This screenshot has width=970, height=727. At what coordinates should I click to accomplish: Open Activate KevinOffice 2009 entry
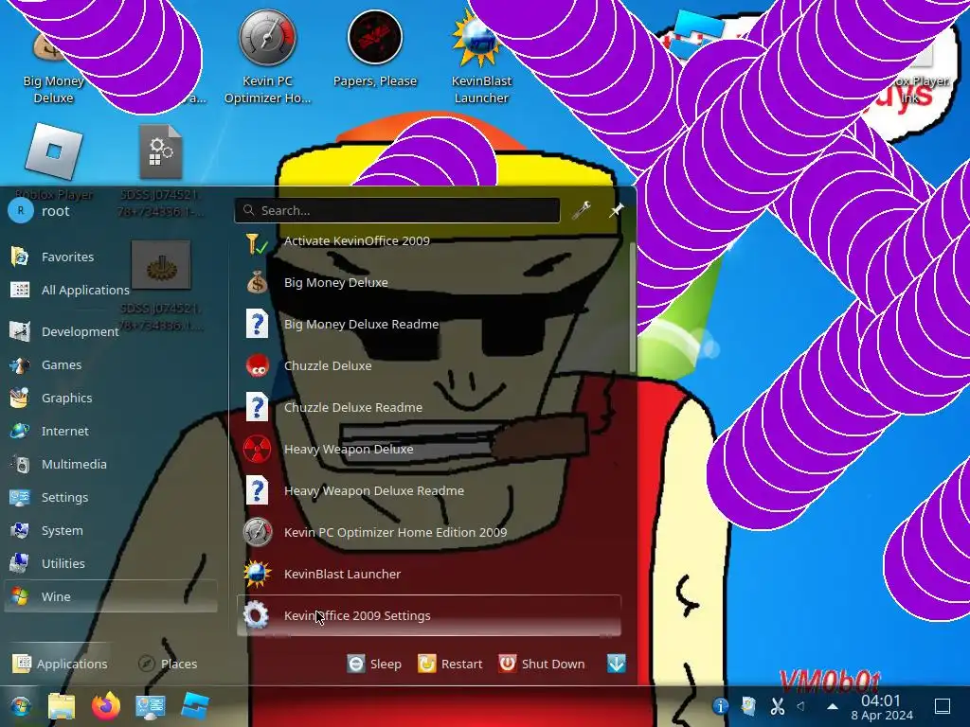click(429, 241)
